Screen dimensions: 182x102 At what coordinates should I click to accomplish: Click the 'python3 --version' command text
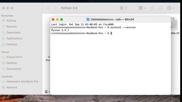pyautogui.click(x=123, y=27)
